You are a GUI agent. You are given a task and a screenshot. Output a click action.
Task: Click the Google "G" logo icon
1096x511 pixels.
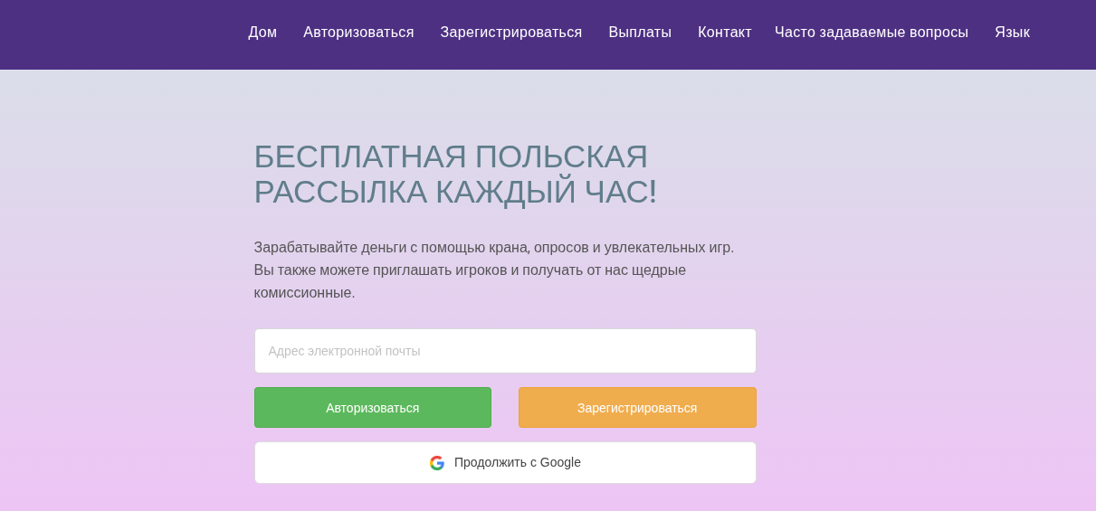point(437,463)
